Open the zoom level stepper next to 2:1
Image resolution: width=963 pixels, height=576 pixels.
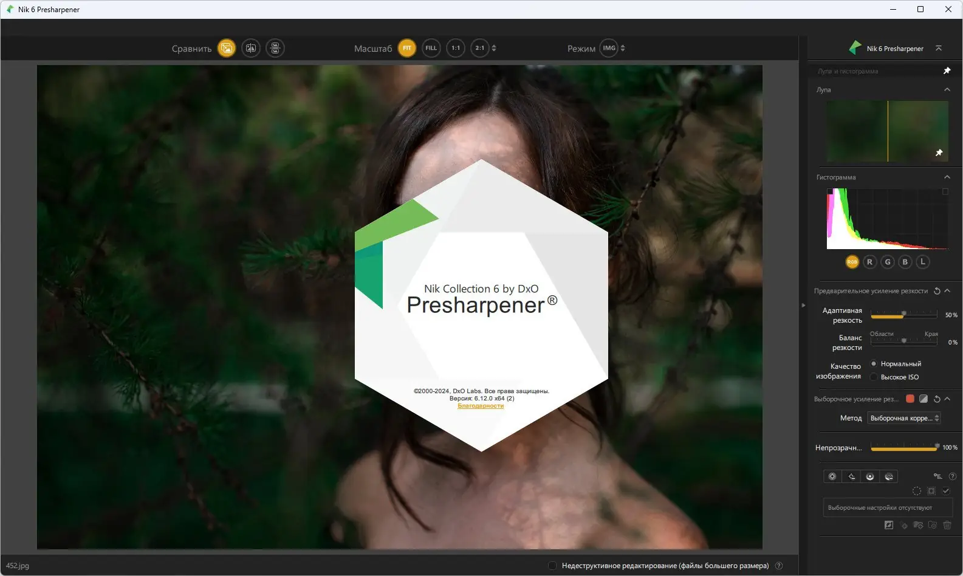494,48
